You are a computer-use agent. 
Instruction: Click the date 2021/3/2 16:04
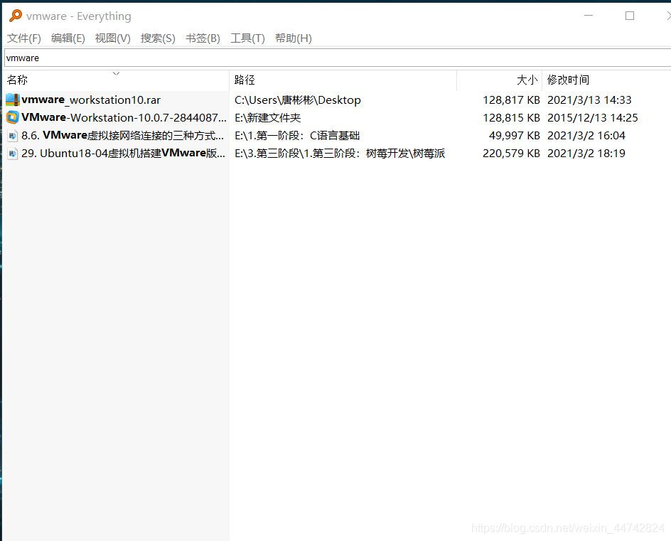click(586, 136)
